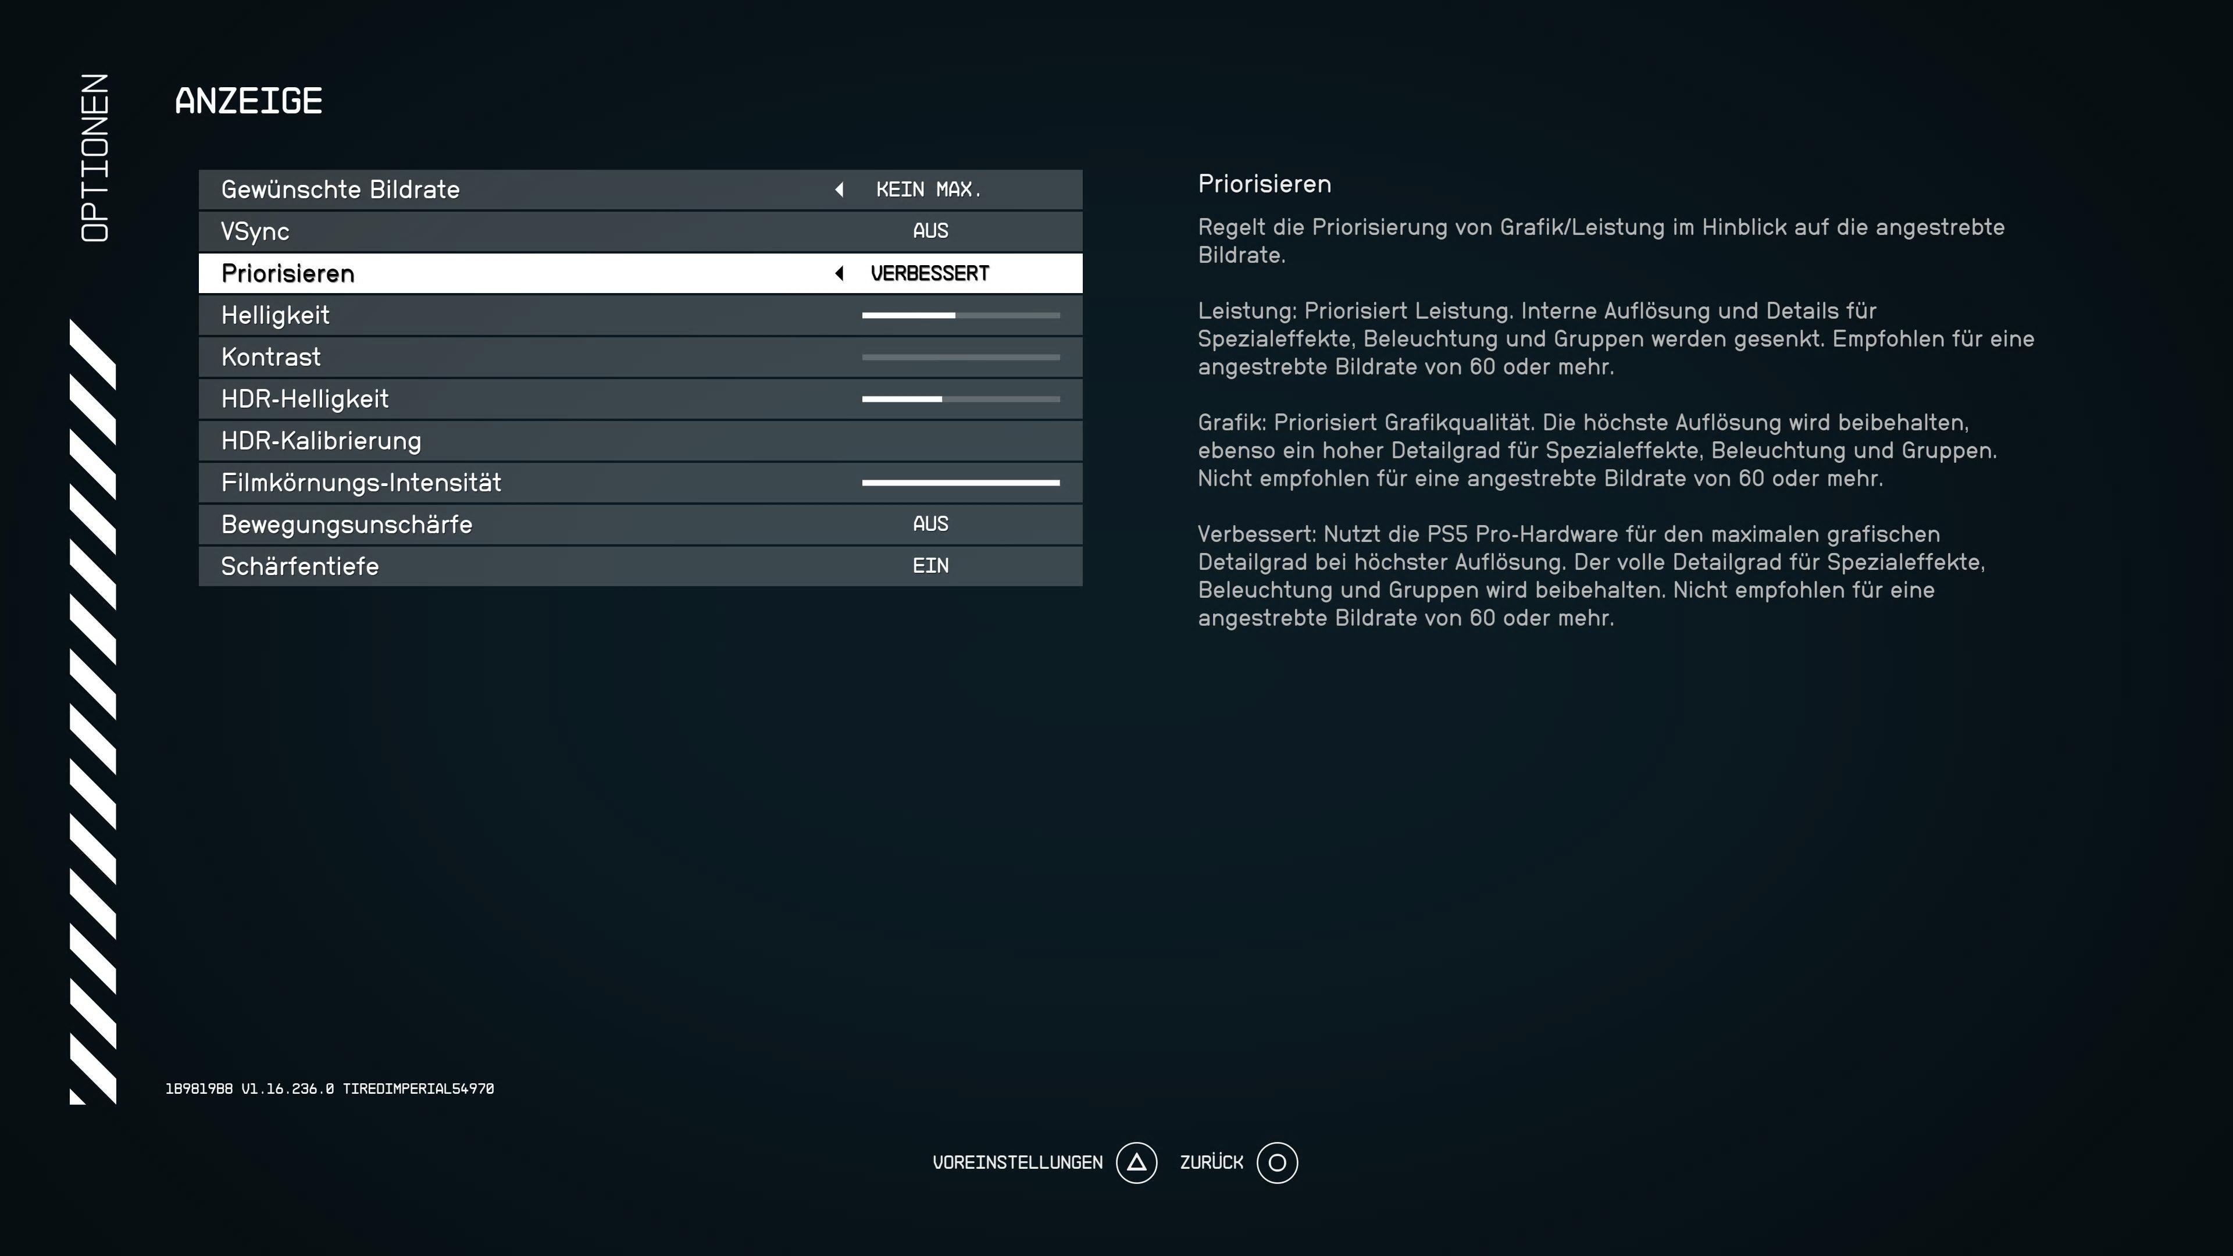Screen dimensions: 2233x1256
Task: Click left arrow next to KEIN MAX.
Action: coord(838,189)
